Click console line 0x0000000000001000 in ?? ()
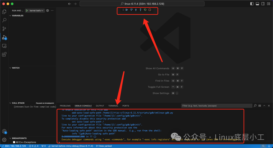The image size is (273, 148). (79, 137)
